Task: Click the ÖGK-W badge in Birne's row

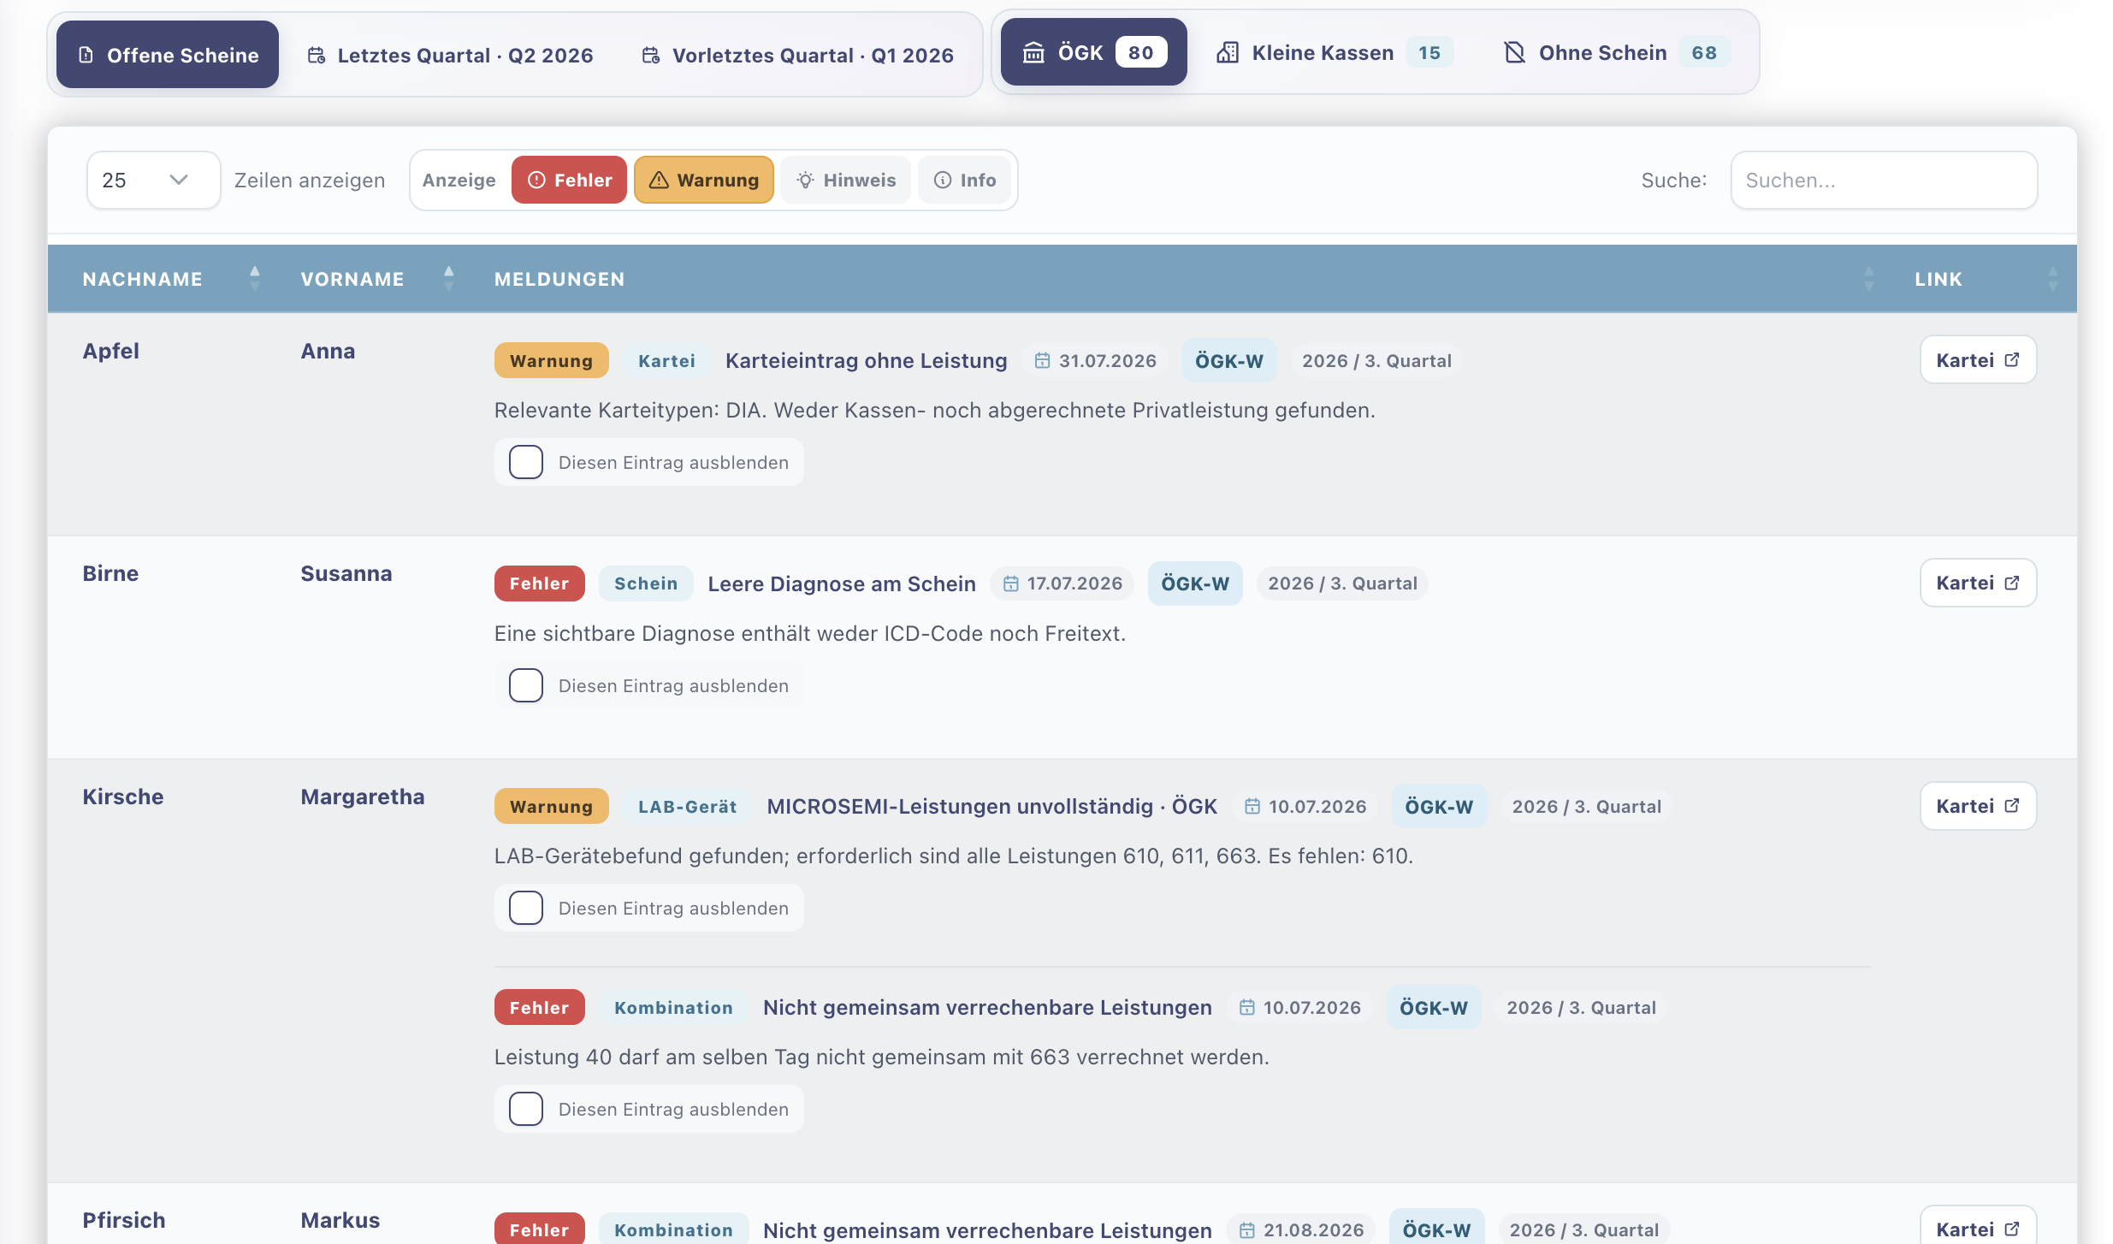Action: (x=1195, y=583)
